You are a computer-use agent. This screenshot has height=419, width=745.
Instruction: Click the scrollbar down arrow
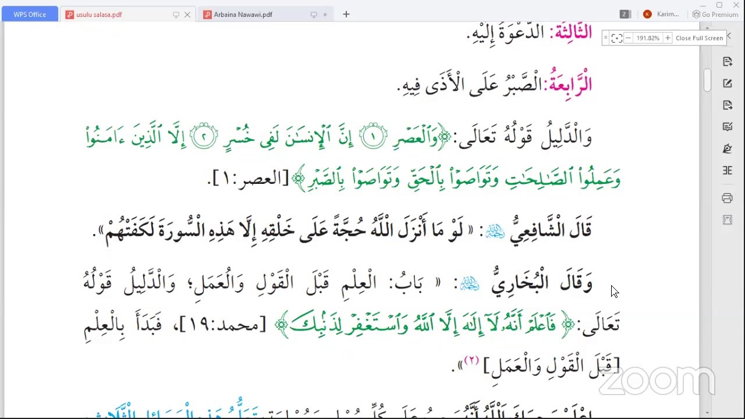707,412
